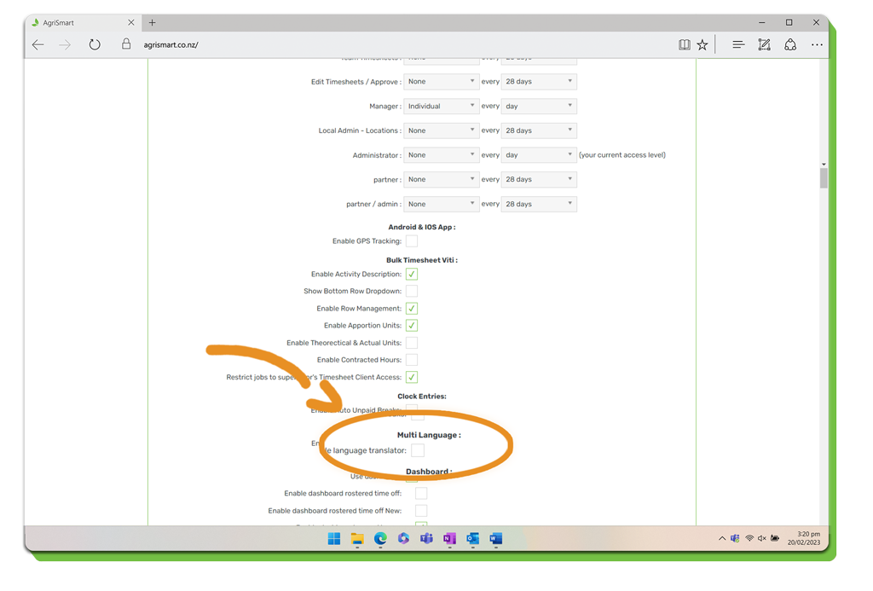Open Microsoft Teams from the taskbar
Screen dimensions: 873x591
(x=426, y=539)
